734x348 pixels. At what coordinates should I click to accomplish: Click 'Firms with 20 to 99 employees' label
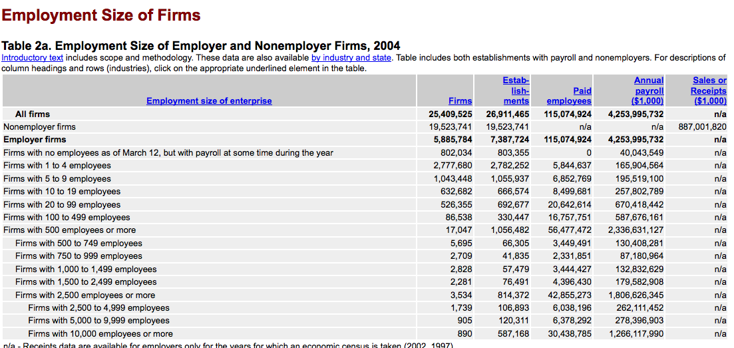point(62,204)
